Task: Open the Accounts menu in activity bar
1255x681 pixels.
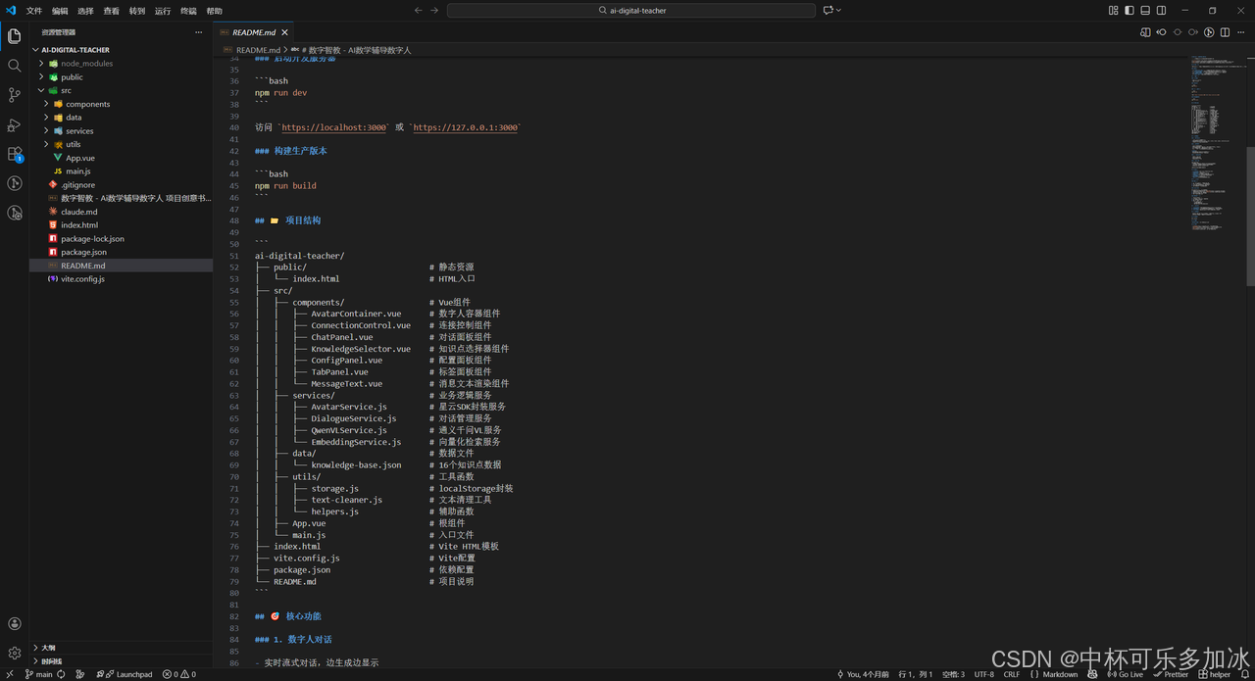Action: (x=14, y=623)
